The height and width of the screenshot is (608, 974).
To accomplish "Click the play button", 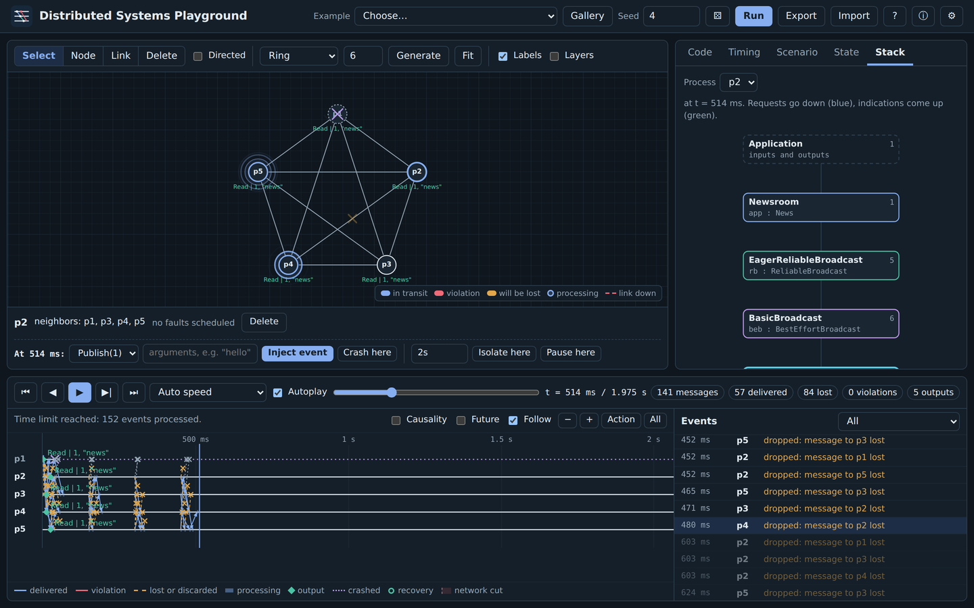I will click(x=79, y=392).
